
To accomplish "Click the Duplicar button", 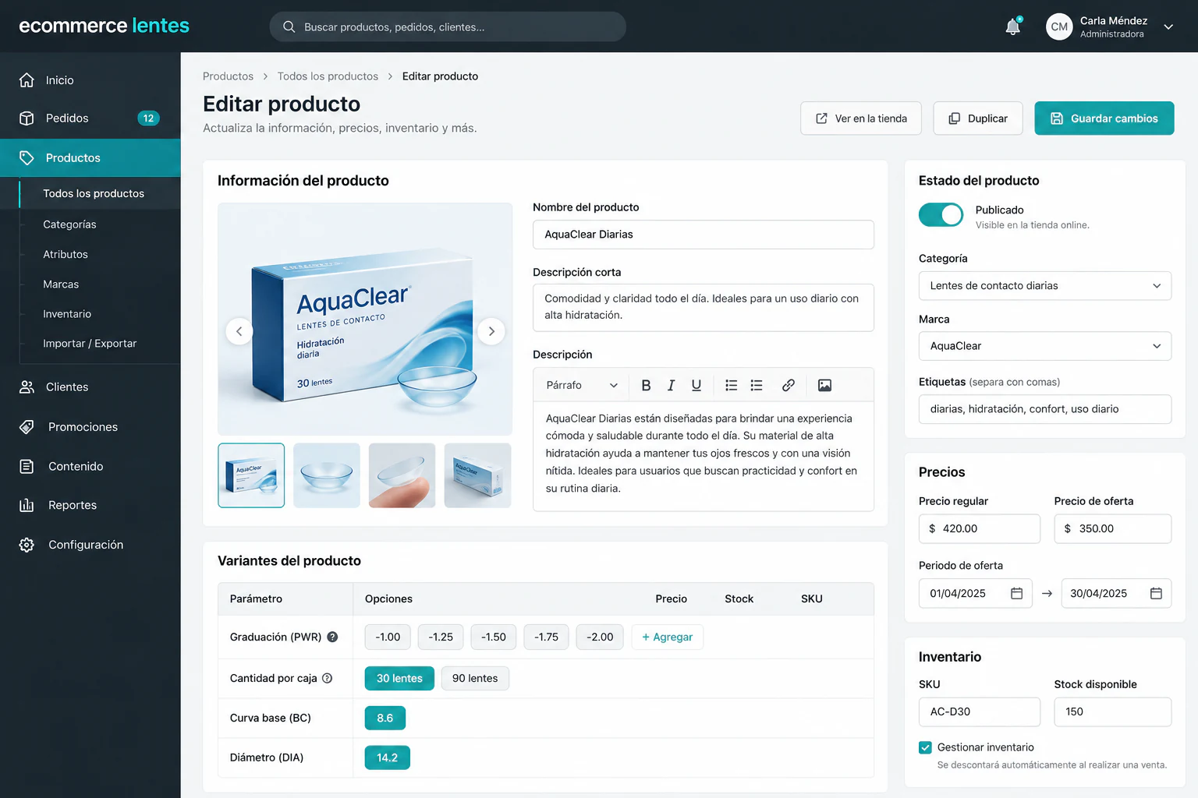I will pyautogui.click(x=978, y=118).
